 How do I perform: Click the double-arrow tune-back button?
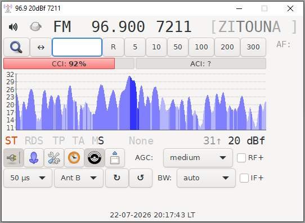pyautogui.click(x=41, y=47)
